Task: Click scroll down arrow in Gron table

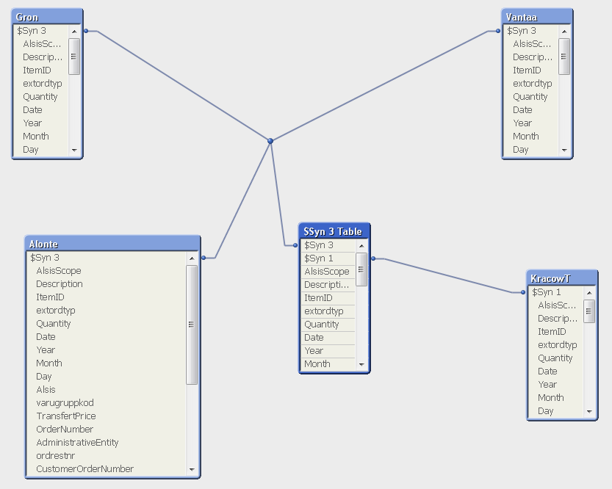Action: click(74, 150)
